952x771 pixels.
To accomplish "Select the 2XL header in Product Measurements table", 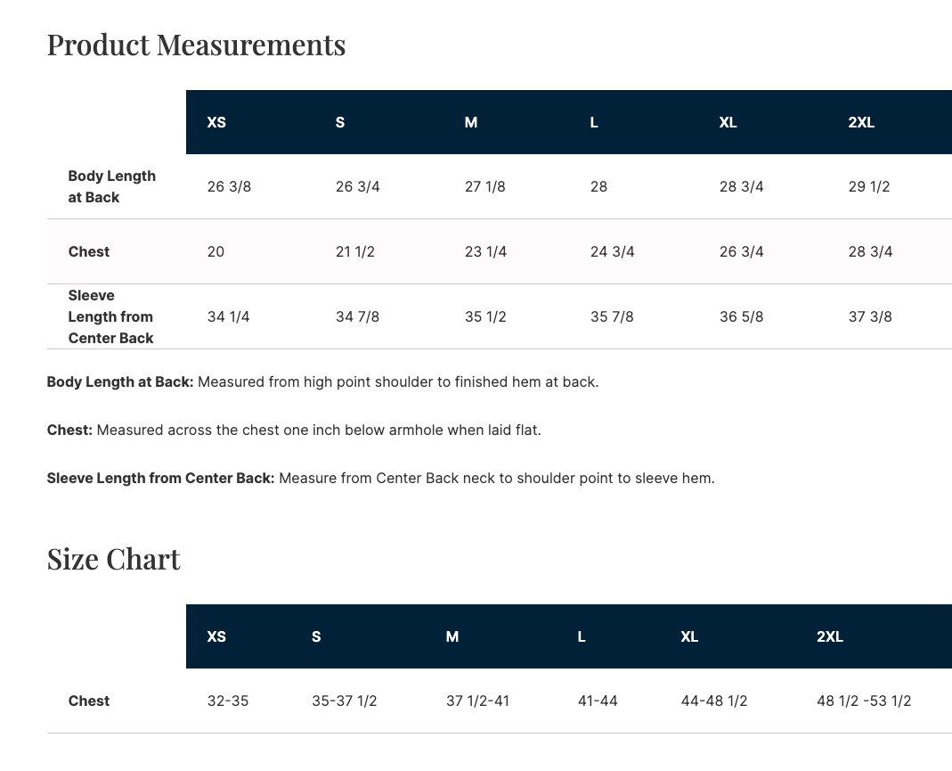I will [x=861, y=122].
